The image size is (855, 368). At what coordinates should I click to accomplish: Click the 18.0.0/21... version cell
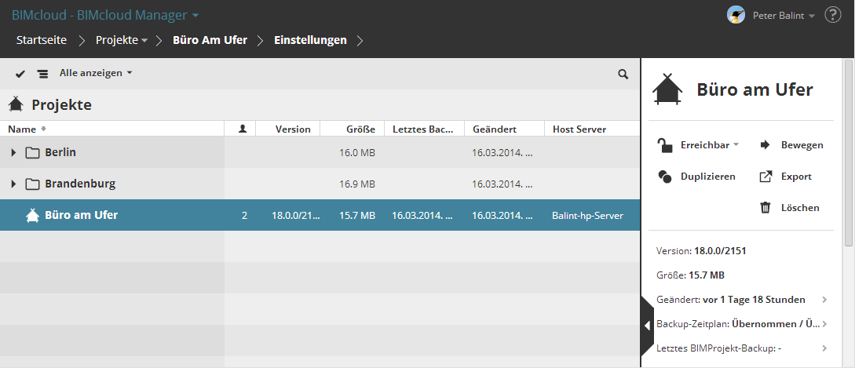click(x=296, y=215)
